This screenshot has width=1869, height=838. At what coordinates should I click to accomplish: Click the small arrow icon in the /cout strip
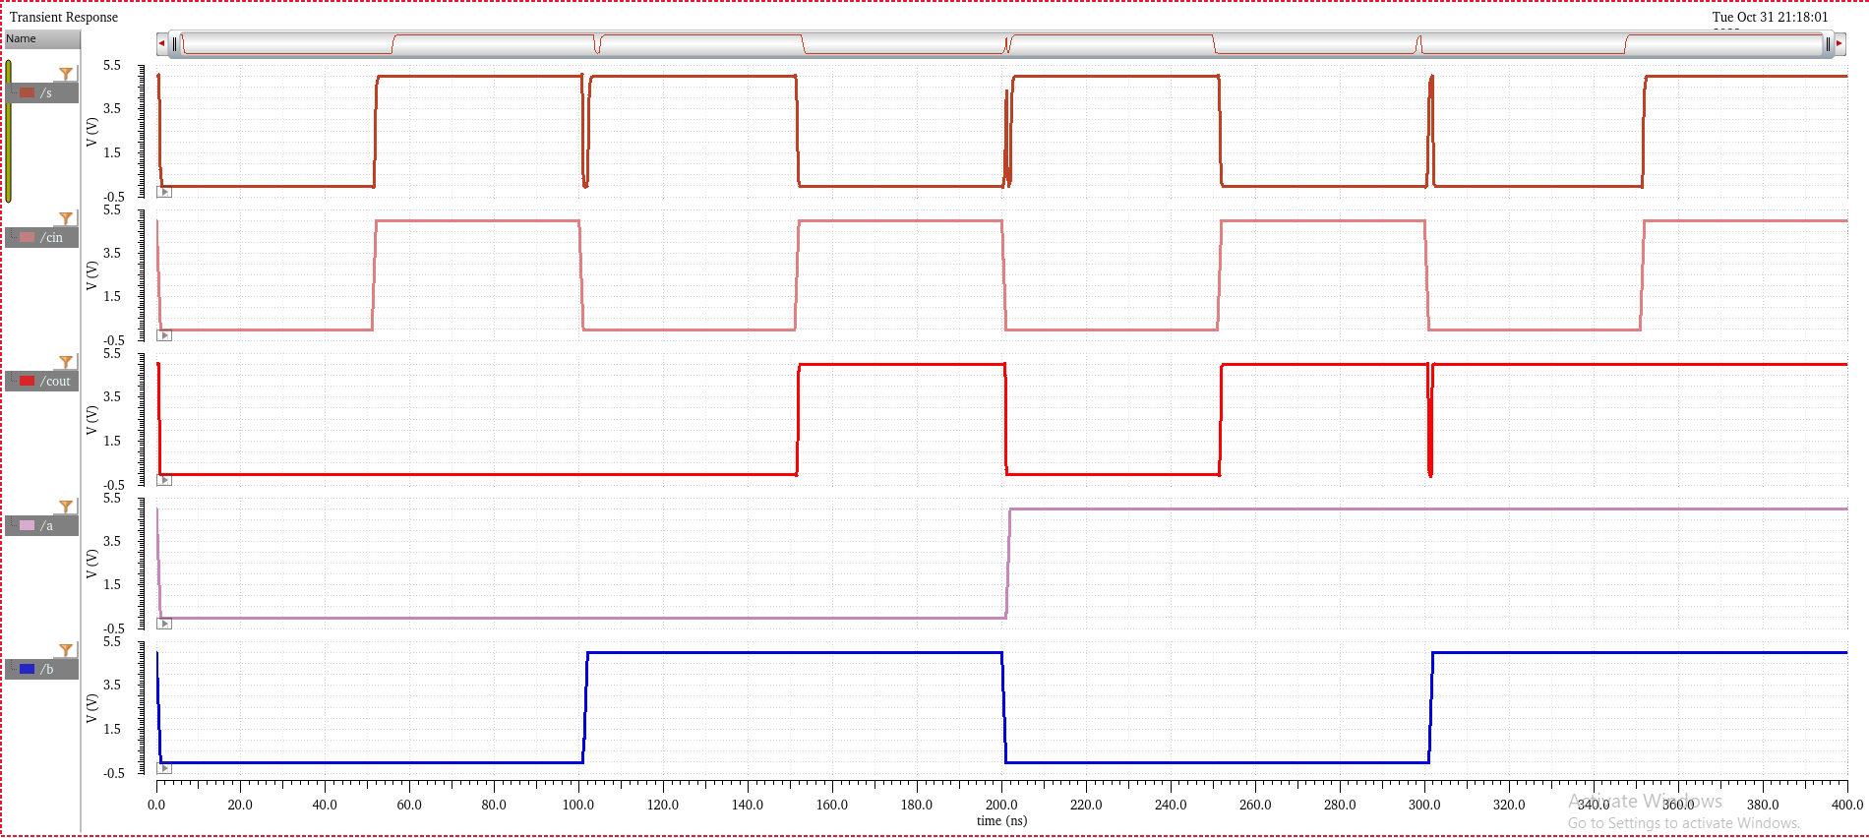[164, 480]
